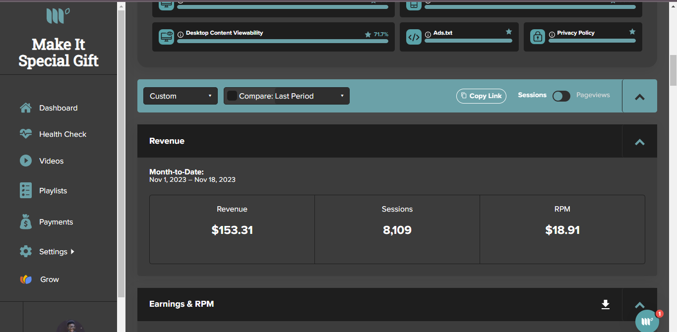Click the Grow flower icon
This screenshot has width=677, height=332.
(26, 279)
